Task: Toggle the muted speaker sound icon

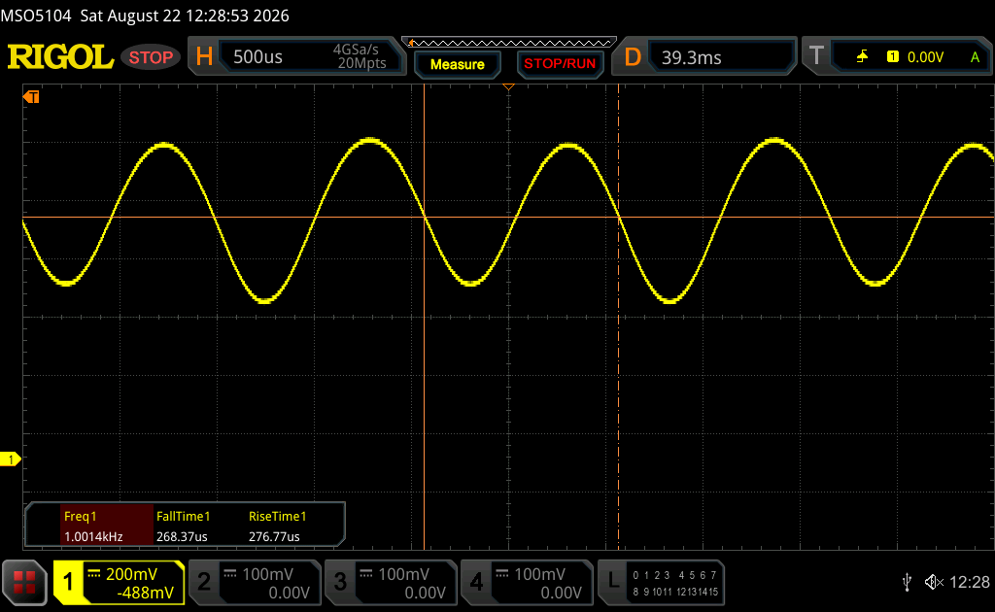Action: coord(934,582)
